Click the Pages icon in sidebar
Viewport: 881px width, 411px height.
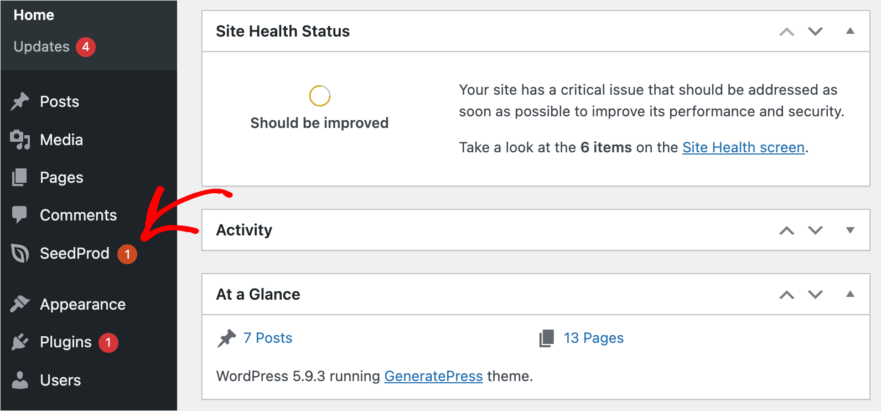(x=20, y=177)
